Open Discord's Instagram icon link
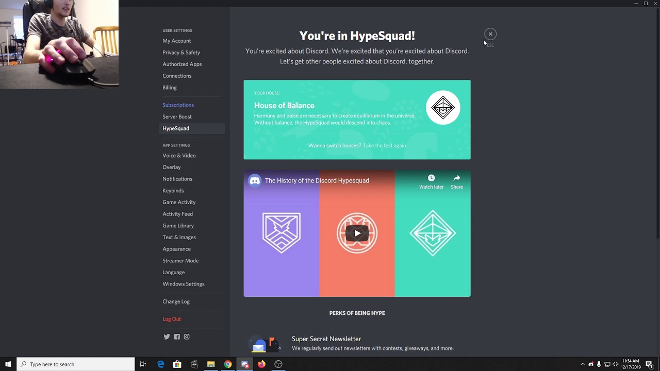 [187, 337]
